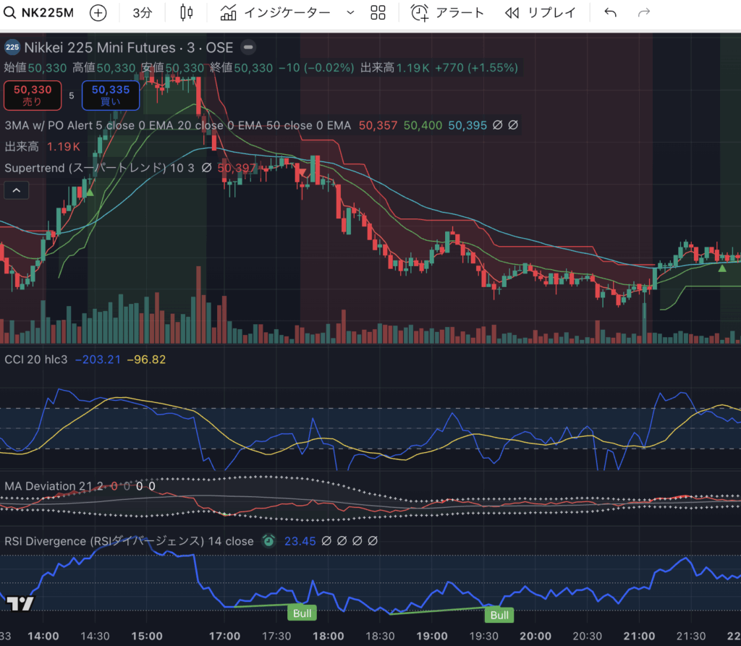Open the candlestick chart type selector

coord(187,13)
